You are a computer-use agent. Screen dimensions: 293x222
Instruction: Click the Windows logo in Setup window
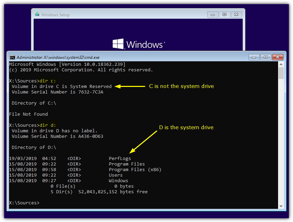(118, 44)
